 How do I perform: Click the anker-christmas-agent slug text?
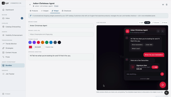click(x=44, y=6)
